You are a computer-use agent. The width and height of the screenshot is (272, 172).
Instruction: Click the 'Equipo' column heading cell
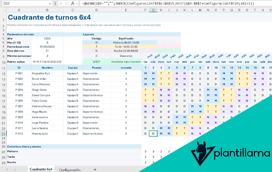[x=73, y=68]
